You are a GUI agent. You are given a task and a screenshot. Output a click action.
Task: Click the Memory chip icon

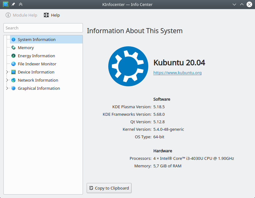(13, 48)
